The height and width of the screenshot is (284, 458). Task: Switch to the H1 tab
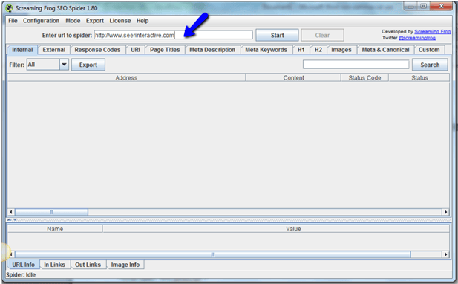(301, 50)
